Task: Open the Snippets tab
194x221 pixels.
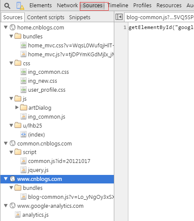Action: point(80,17)
